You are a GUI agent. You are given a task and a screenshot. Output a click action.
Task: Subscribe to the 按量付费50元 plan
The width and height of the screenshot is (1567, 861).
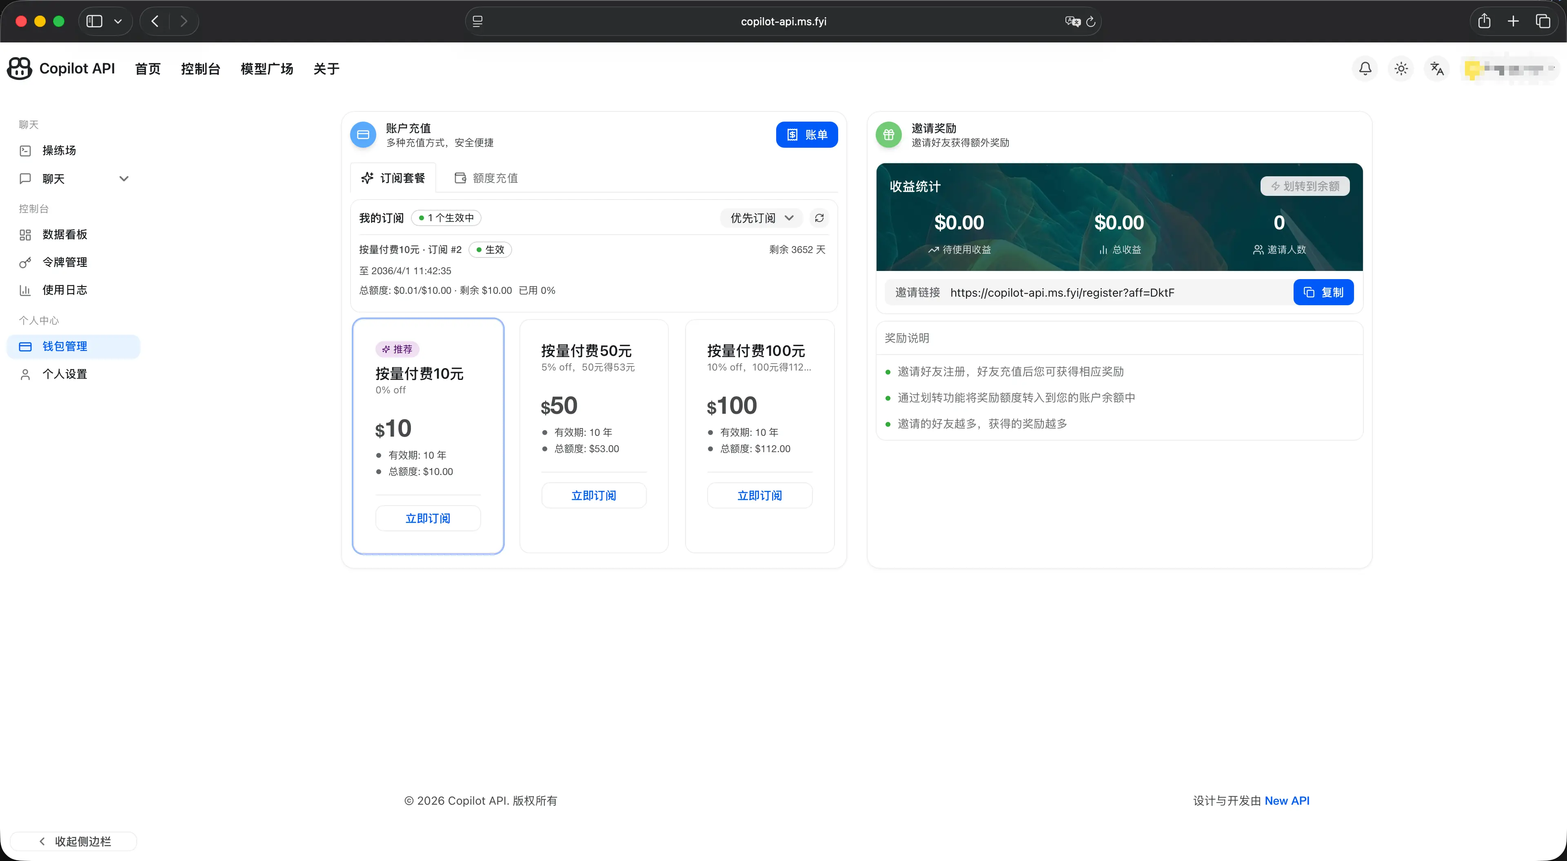click(593, 495)
